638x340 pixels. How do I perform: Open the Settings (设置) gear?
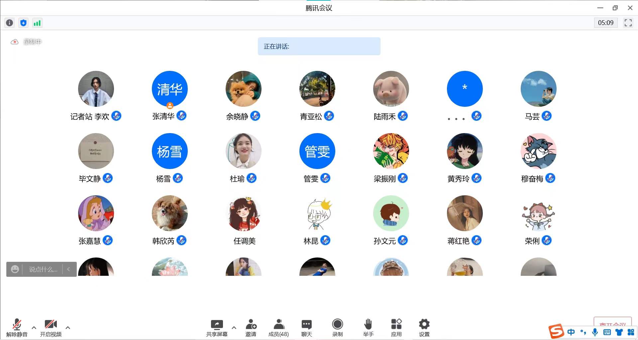pyautogui.click(x=424, y=327)
